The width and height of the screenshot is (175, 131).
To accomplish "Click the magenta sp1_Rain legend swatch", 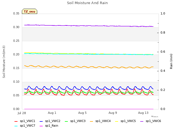I will 41,126.
